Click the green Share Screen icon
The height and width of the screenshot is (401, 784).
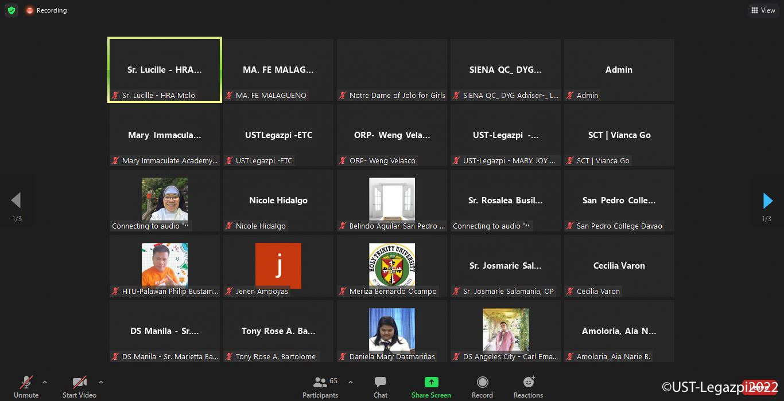[x=431, y=382]
